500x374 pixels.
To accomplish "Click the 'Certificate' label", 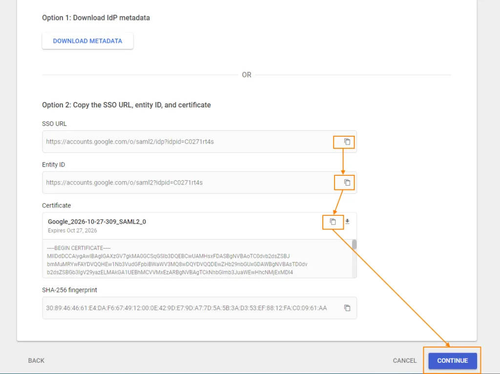I will coord(57,206).
